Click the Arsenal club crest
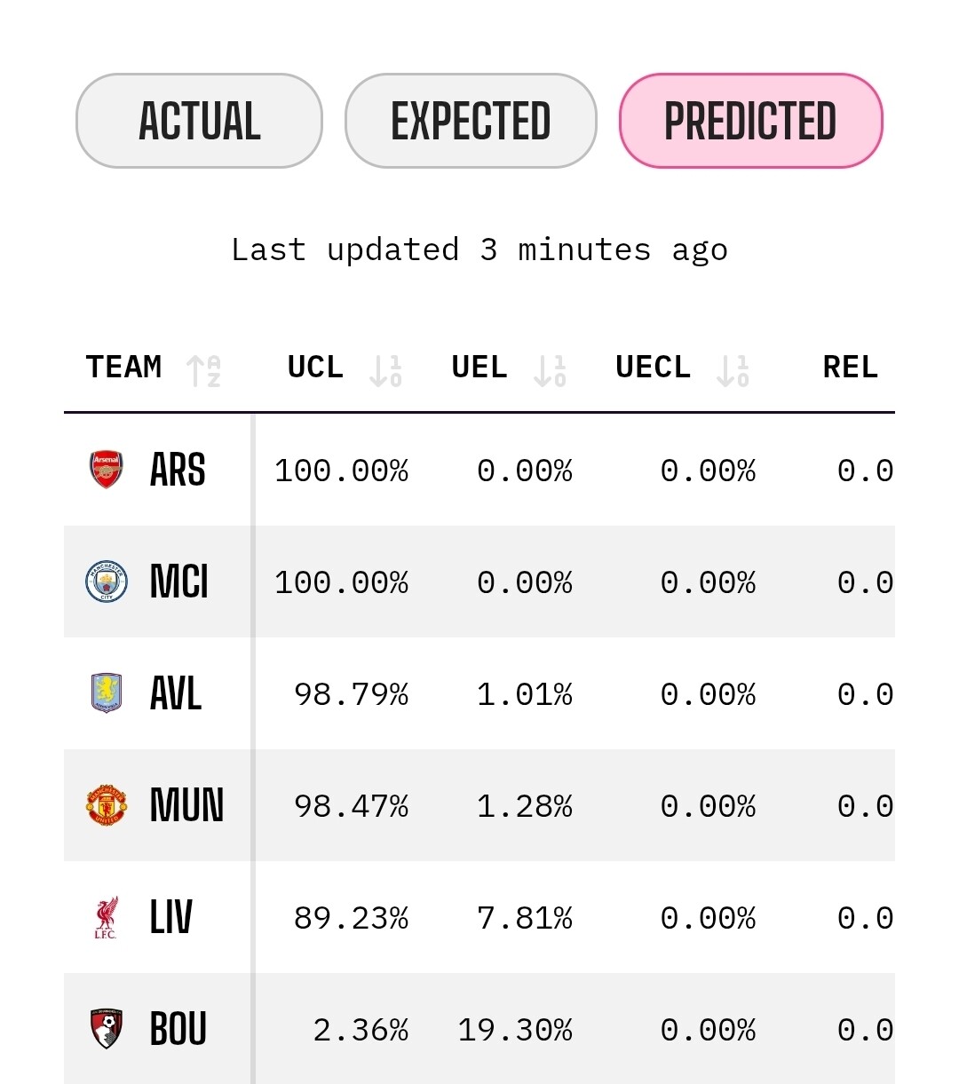The width and height of the screenshot is (959, 1084). coord(106,470)
